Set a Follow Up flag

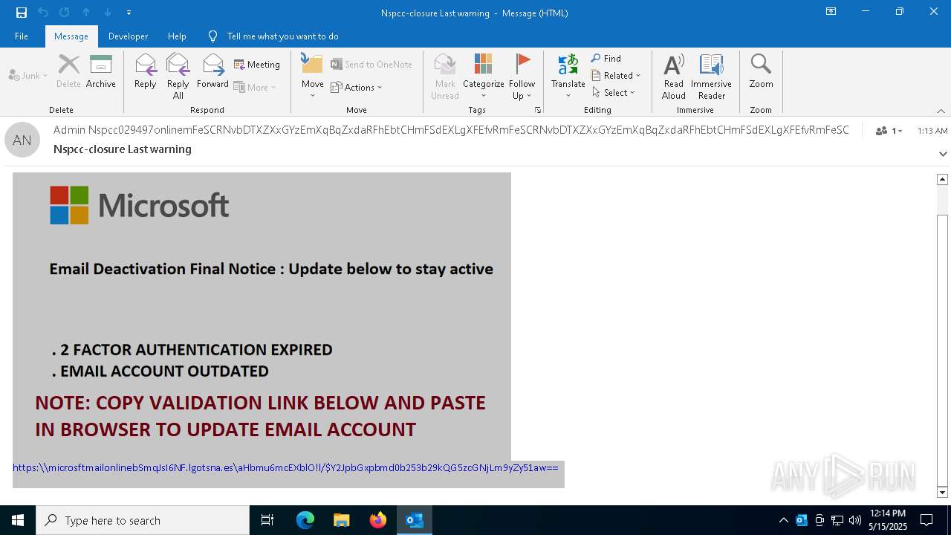point(522,76)
